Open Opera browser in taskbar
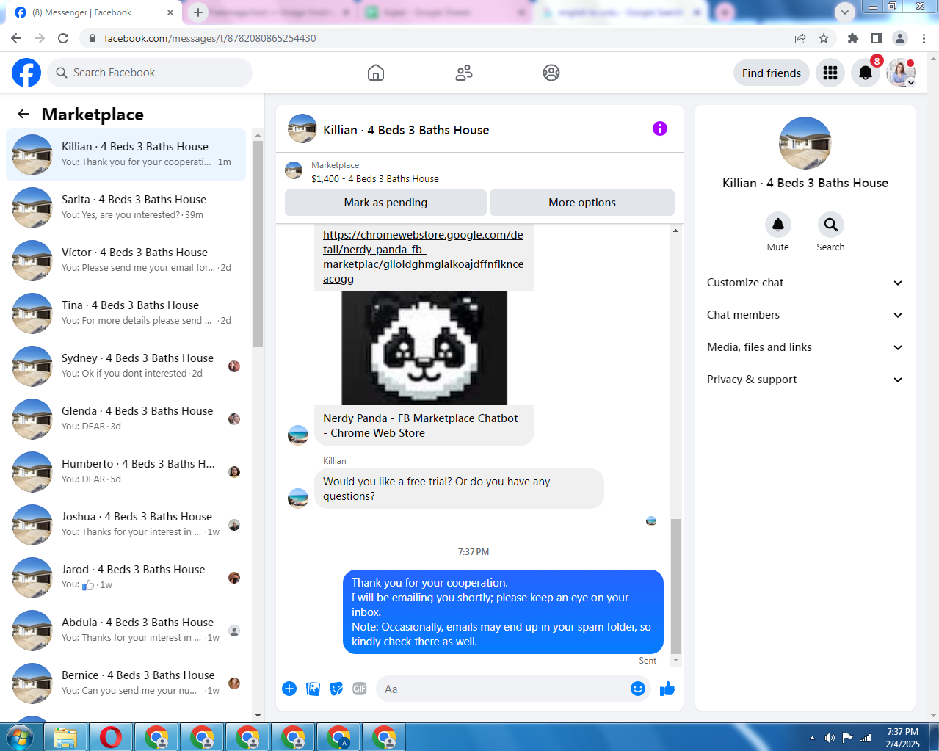The width and height of the screenshot is (939, 751). point(111,736)
